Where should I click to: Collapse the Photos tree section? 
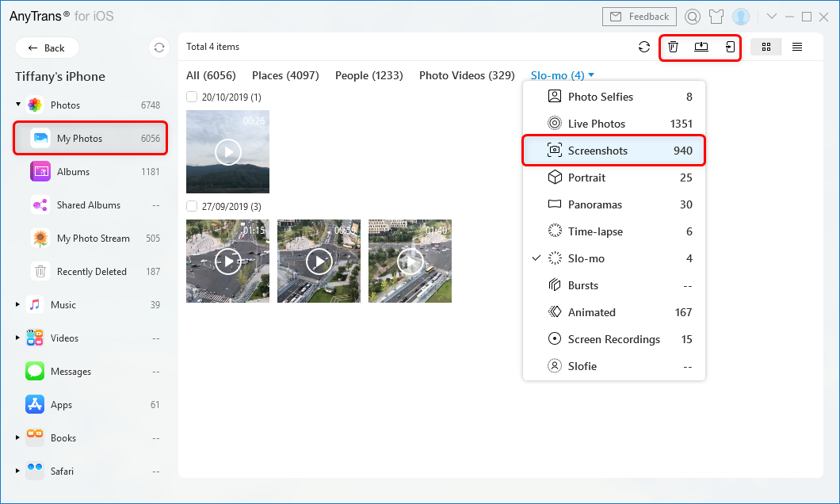[x=18, y=105]
